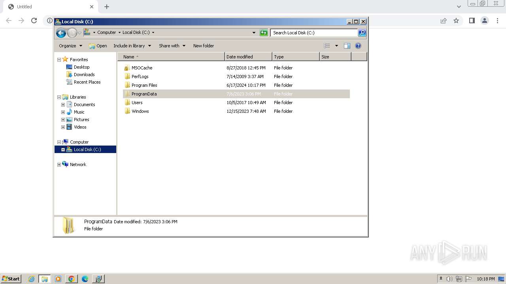Expand the Pictures library node
This screenshot has width=506, height=284.
point(63,120)
